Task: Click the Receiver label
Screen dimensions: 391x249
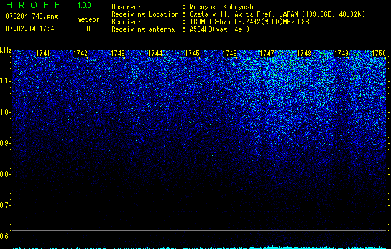Action: point(126,22)
